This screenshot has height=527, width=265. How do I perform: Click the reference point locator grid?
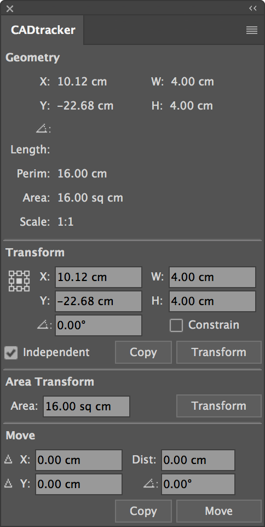pyautogui.click(x=19, y=280)
